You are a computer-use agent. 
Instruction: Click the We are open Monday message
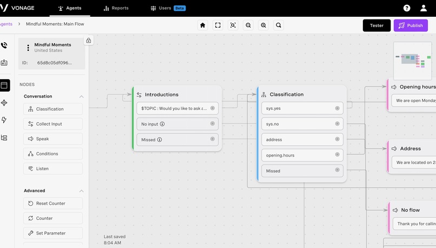(x=414, y=101)
